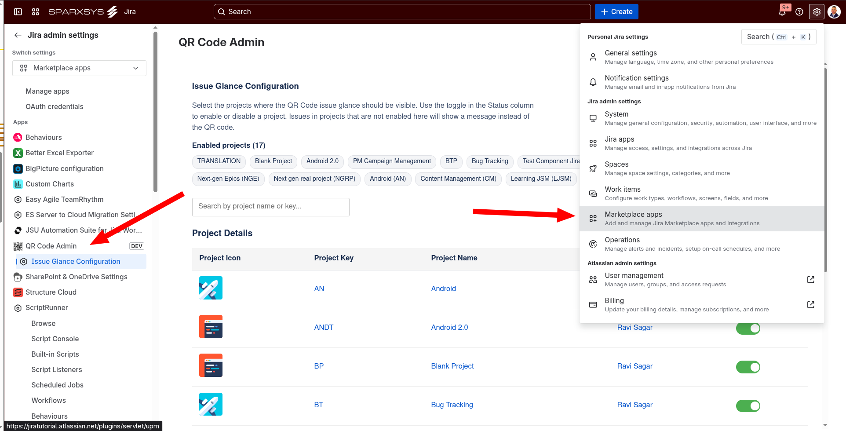Click the Project Key column header
The image size is (846, 431).
(334, 258)
